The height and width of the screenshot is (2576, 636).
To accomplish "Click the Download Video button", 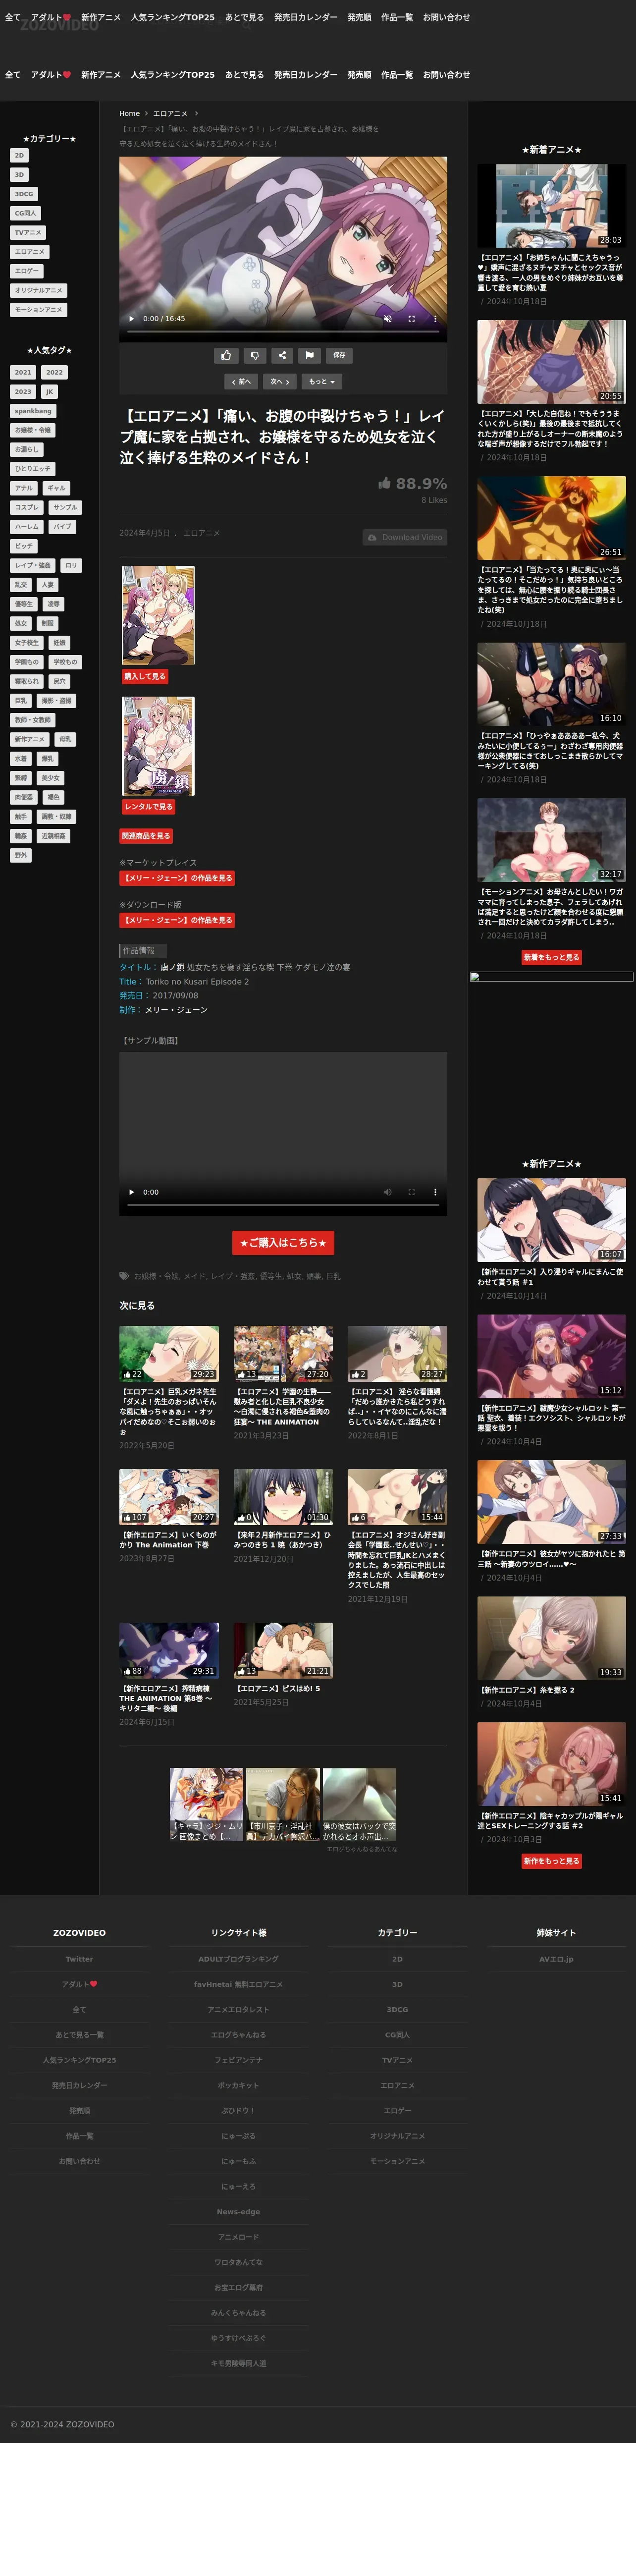I will [405, 537].
